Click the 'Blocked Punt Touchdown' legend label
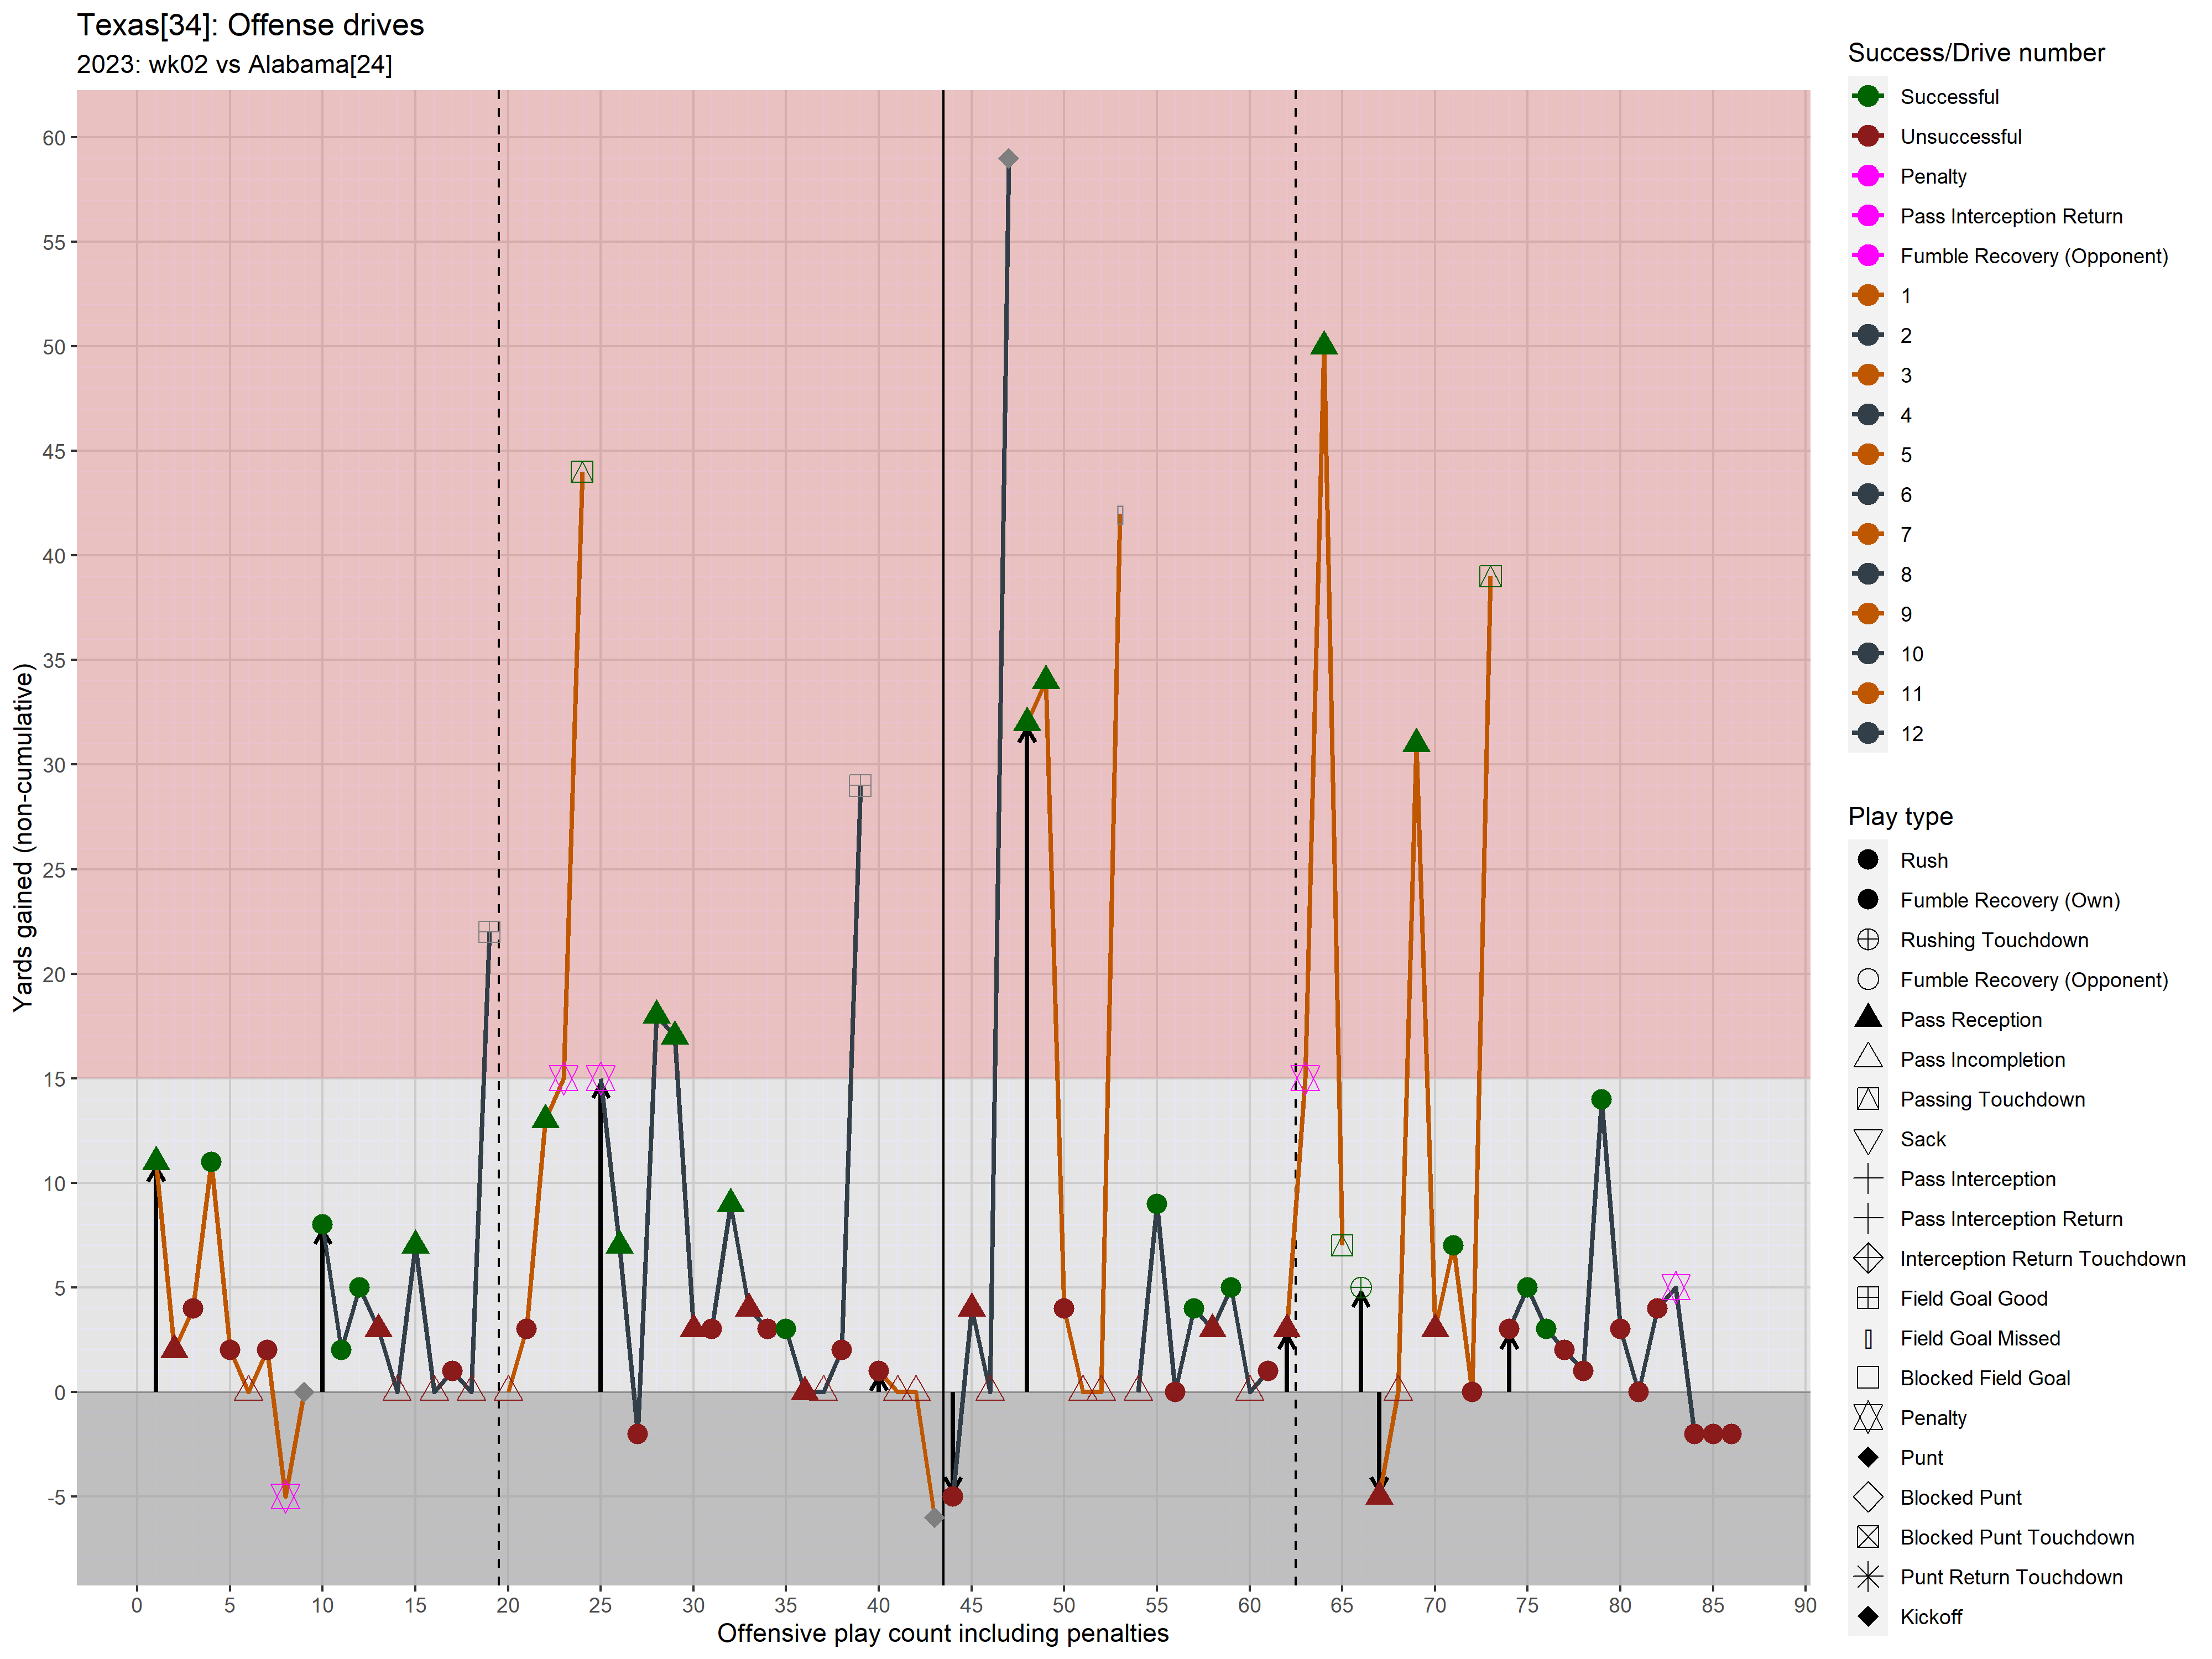This screenshot has width=2212, height=1659. click(2017, 1538)
